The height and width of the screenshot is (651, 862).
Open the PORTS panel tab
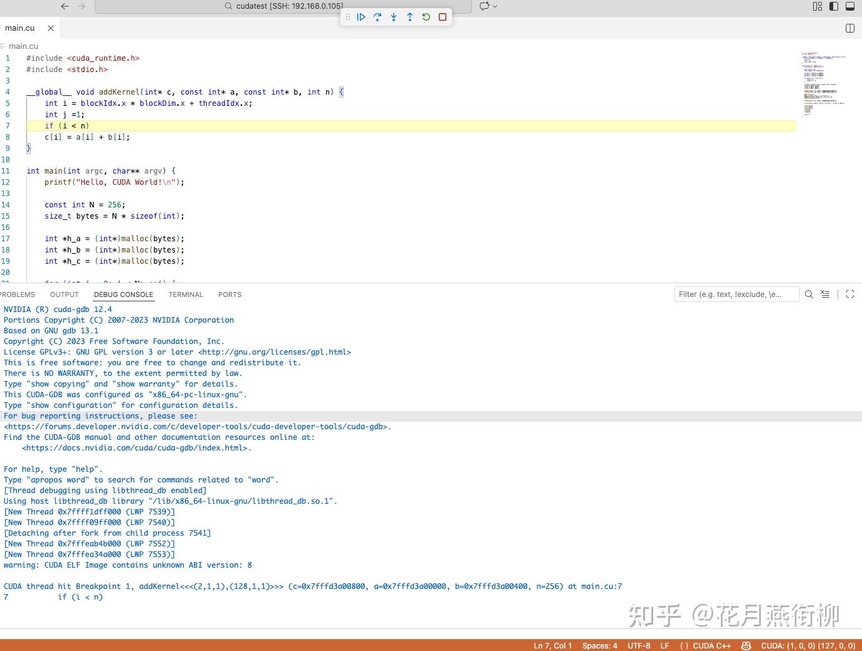(229, 294)
